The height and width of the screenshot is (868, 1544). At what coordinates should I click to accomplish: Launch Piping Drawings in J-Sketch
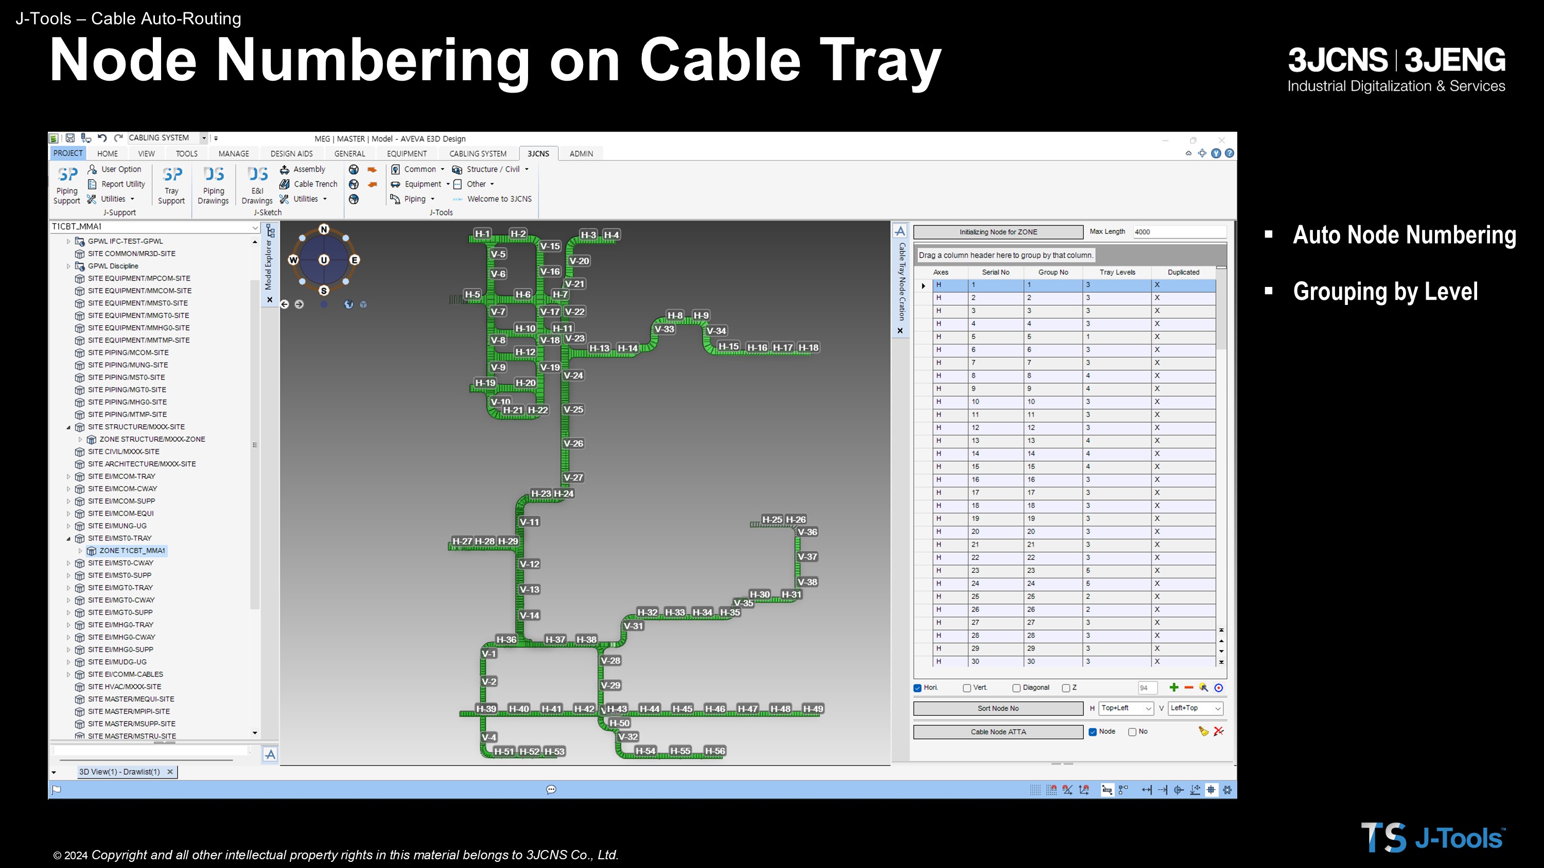214,185
